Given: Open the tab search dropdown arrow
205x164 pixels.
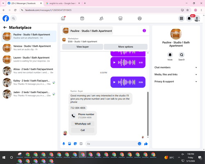Looking at the screenshot, I should (x=3, y=3).
